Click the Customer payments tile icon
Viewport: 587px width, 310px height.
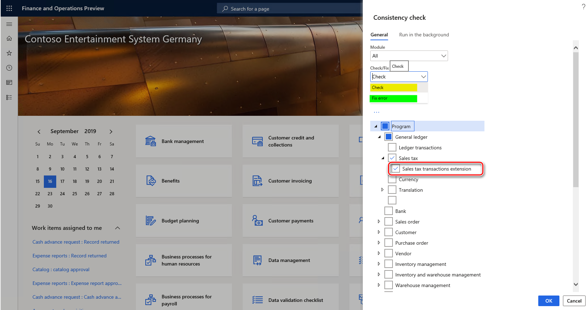click(x=257, y=221)
